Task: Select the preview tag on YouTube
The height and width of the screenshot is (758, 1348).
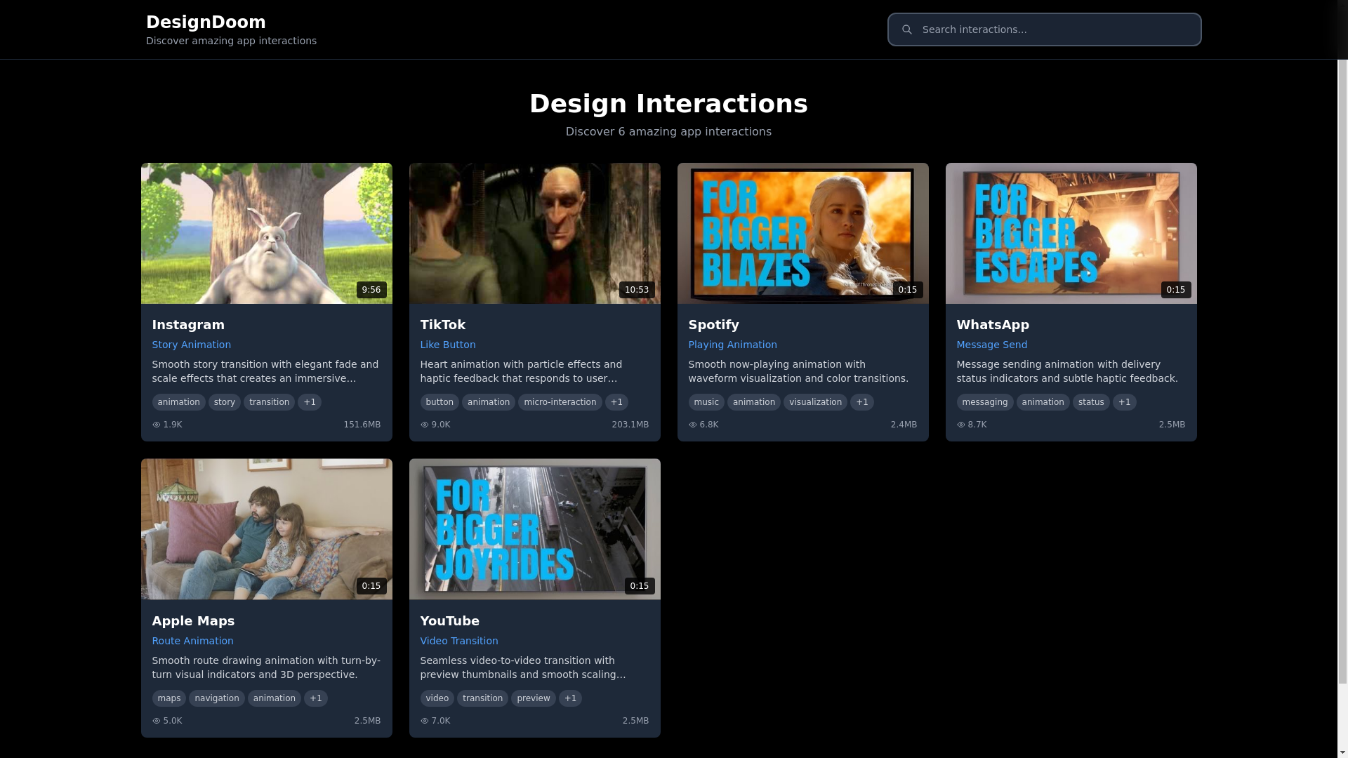Action: pyautogui.click(x=534, y=698)
